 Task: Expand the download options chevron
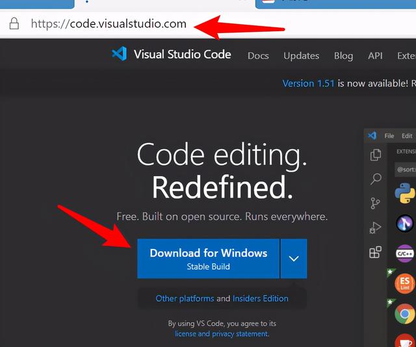click(x=294, y=259)
